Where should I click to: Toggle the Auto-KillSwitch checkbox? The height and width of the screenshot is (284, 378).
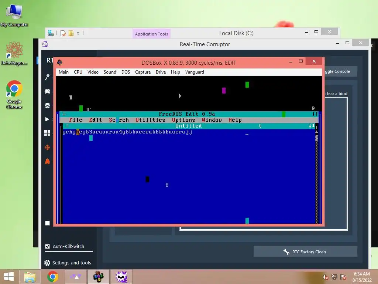(x=48, y=246)
